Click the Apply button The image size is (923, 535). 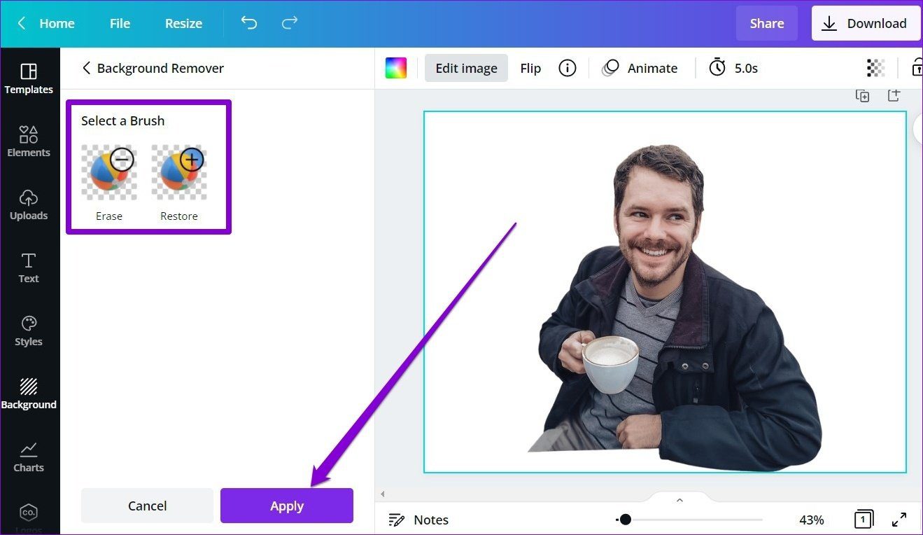pos(287,506)
